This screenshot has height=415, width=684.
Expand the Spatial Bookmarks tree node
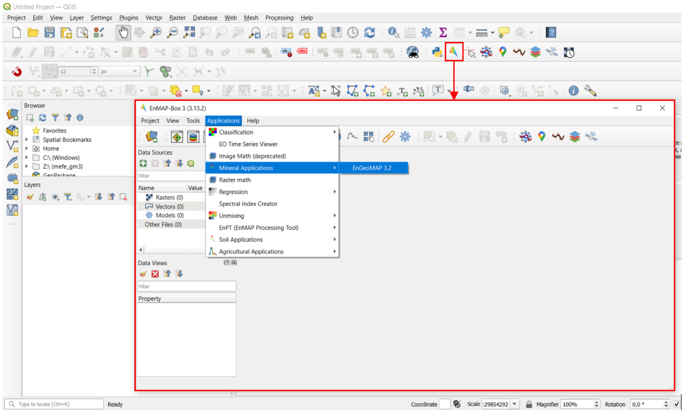click(27, 140)
